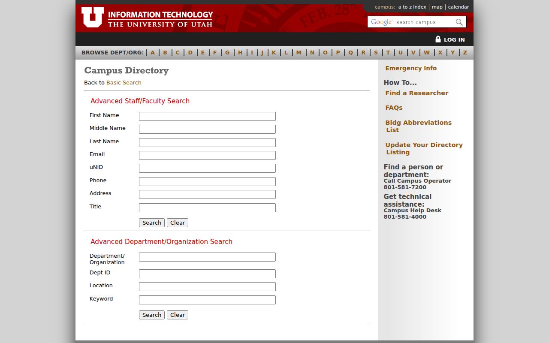The image size is (549, 343).
Task: Open the campus map link
Action: tap(437, 7)
